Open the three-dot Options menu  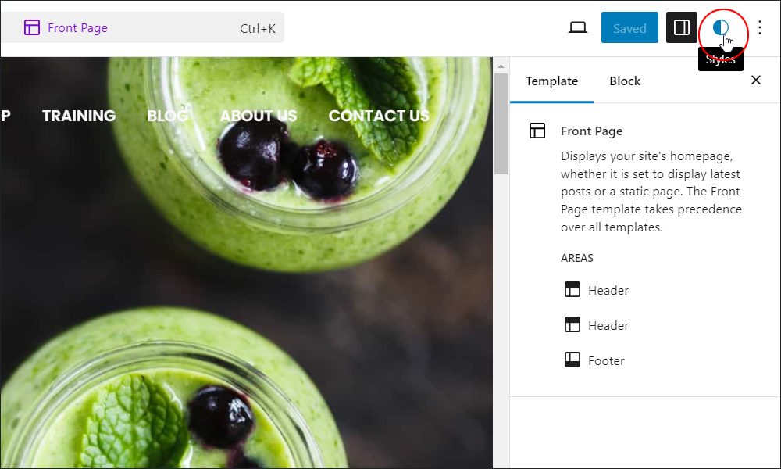point(760,27)
